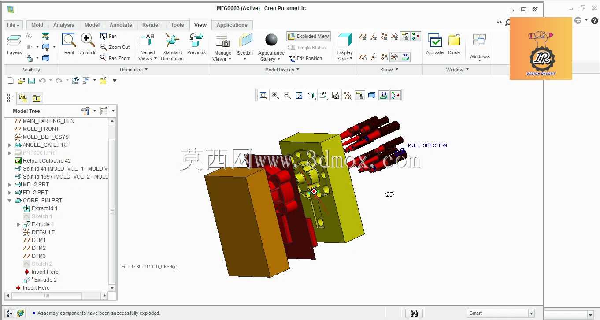Select the Pan Zoom tool
This screenshot has width=600, height=320.
[x=115, y=58]
